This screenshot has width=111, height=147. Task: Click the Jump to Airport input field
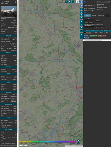pyautogui.click(x=89, y=27)
